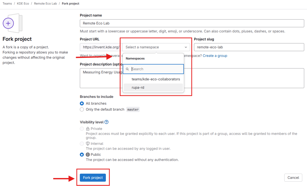Click the lock icon next to Private
Image resolution: width=307 pixels, height=186 pixels.
pyautogui.click(x=88, y=129)
